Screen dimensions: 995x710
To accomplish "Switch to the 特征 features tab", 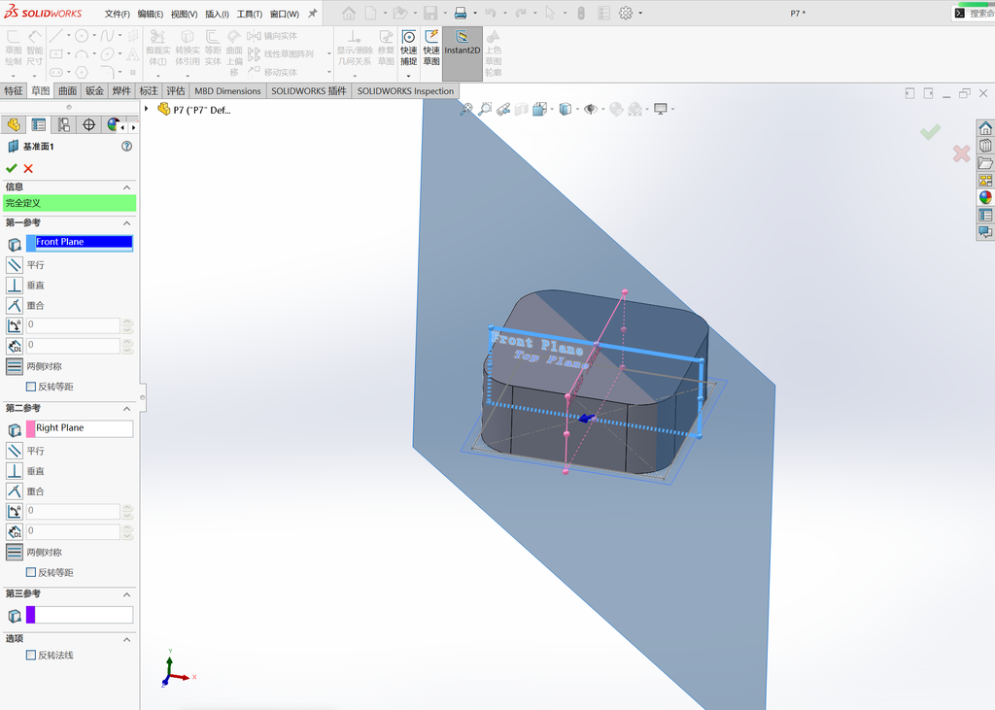I will [x=14, y=90].
